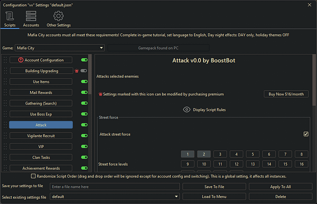
Task: Click the Attack settings panel scrollbar
Action: [x=314, y=81]
